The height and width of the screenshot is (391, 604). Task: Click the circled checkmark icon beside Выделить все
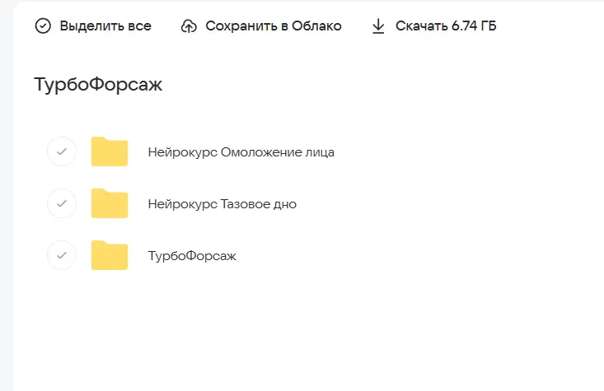pyautogui.click(x=43, y=26)
